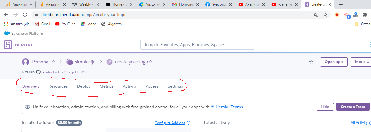This screenshot has height=132, width=371.
Task: Open the Остале bookmarks folder
Action: click(x=363, y=24)
